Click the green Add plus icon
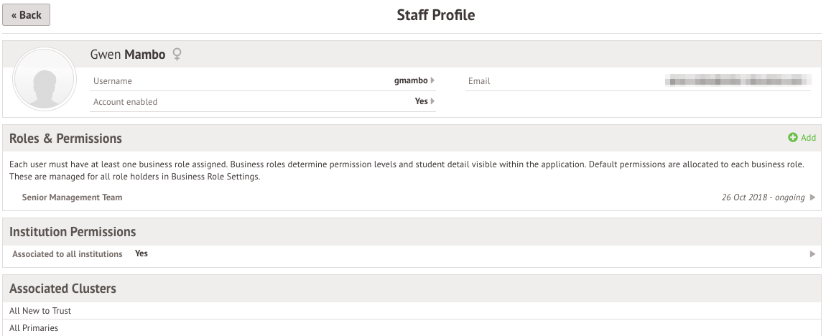 pyautogui.click(x=793, y=137)
